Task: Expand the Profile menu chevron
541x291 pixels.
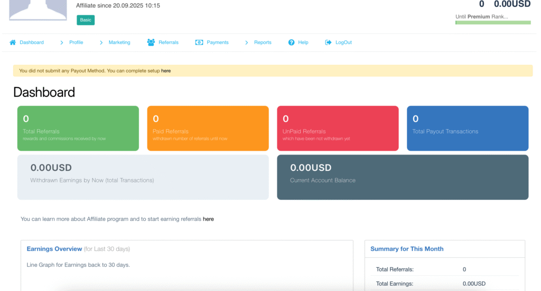Action: coord(62,43)
